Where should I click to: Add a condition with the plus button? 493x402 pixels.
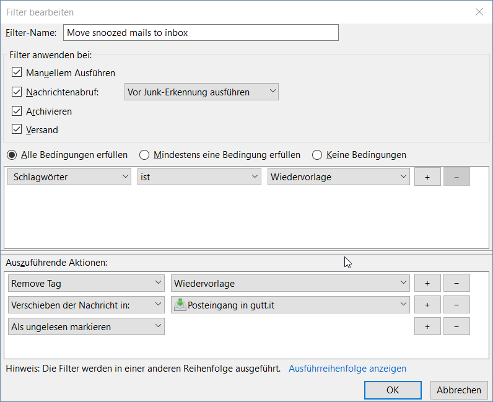pyautogui.click(x=427, y=177)
